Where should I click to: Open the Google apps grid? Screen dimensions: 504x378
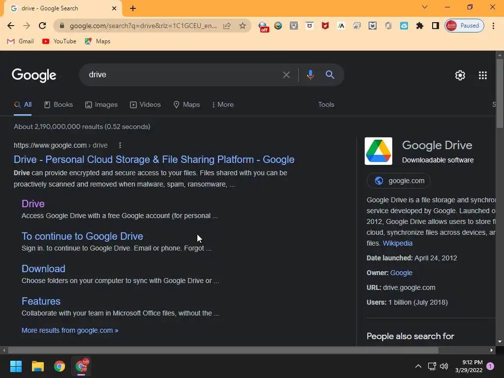(482, 75)
